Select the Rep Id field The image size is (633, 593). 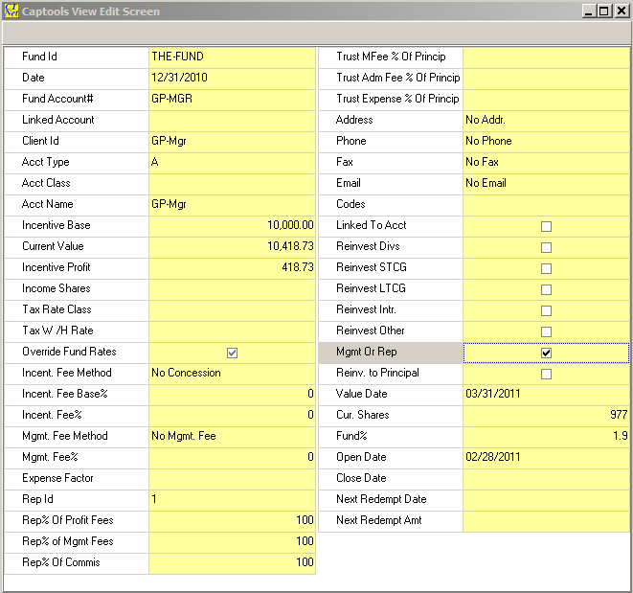pyautogui.click(x=232, y=499)
